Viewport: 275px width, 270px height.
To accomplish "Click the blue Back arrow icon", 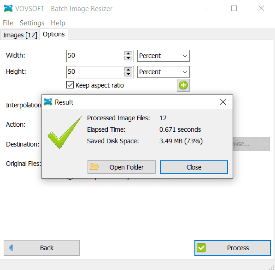I will 11,248.
